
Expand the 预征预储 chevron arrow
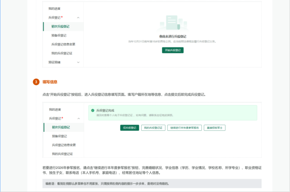pyautogui.click(x=78, y=62)
